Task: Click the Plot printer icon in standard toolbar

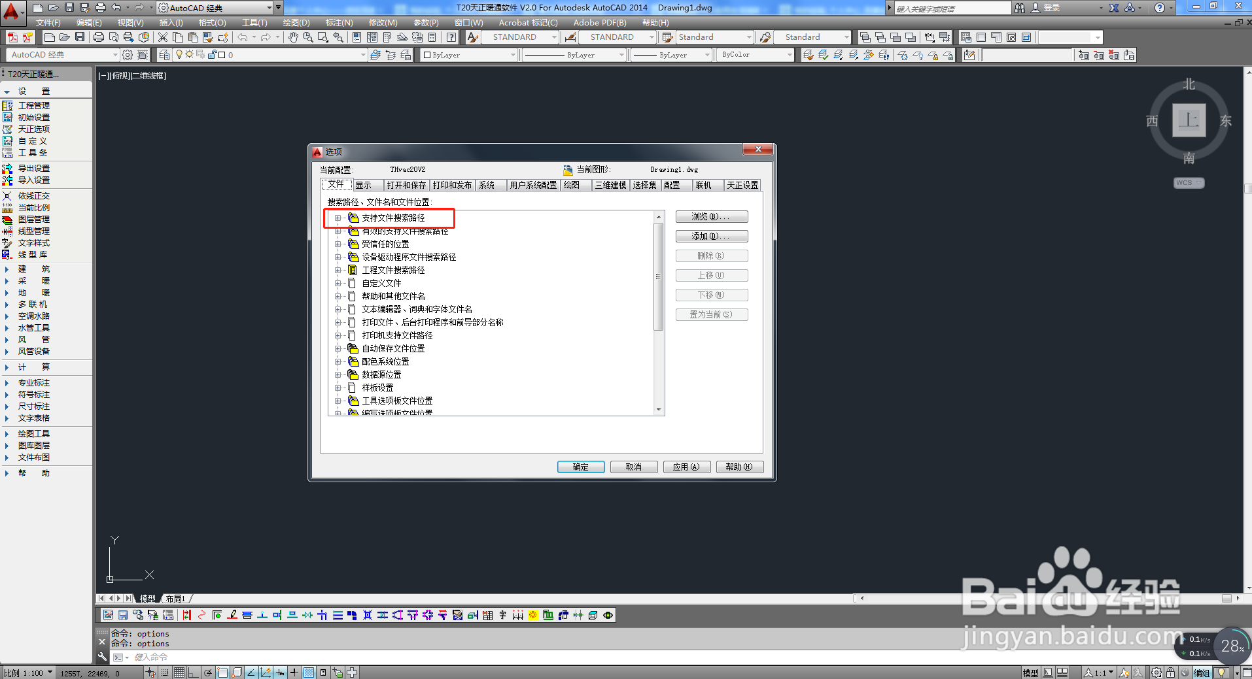Action: [x=98, y=37]
